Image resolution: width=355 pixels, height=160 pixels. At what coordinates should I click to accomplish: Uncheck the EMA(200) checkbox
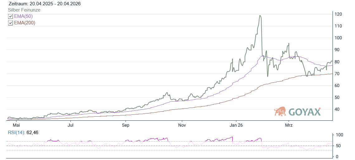10,23
